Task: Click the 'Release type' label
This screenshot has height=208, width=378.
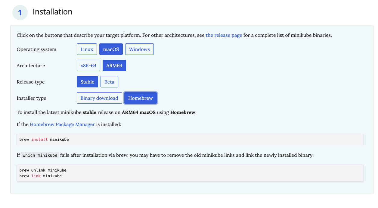Action: tap(31, 82)
